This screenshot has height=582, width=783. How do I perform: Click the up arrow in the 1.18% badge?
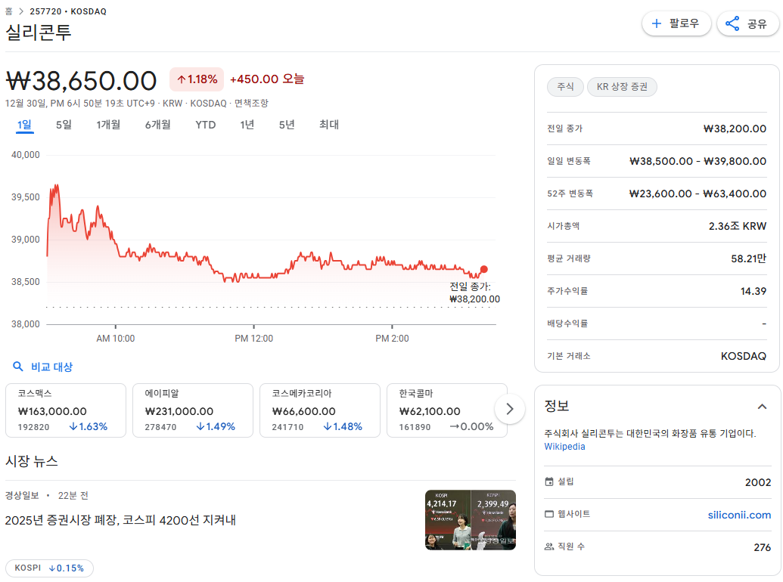[182, 79]
